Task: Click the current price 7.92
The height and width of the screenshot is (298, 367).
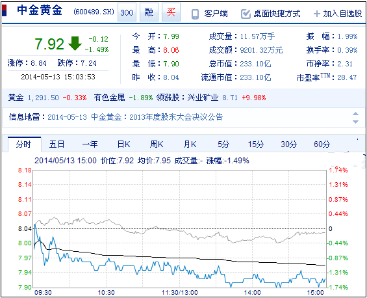Action: 49,44
